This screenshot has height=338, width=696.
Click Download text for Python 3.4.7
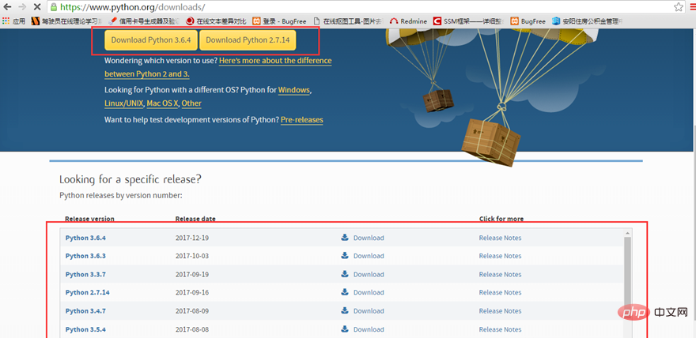pyautogui.click(x=369, y=311)
